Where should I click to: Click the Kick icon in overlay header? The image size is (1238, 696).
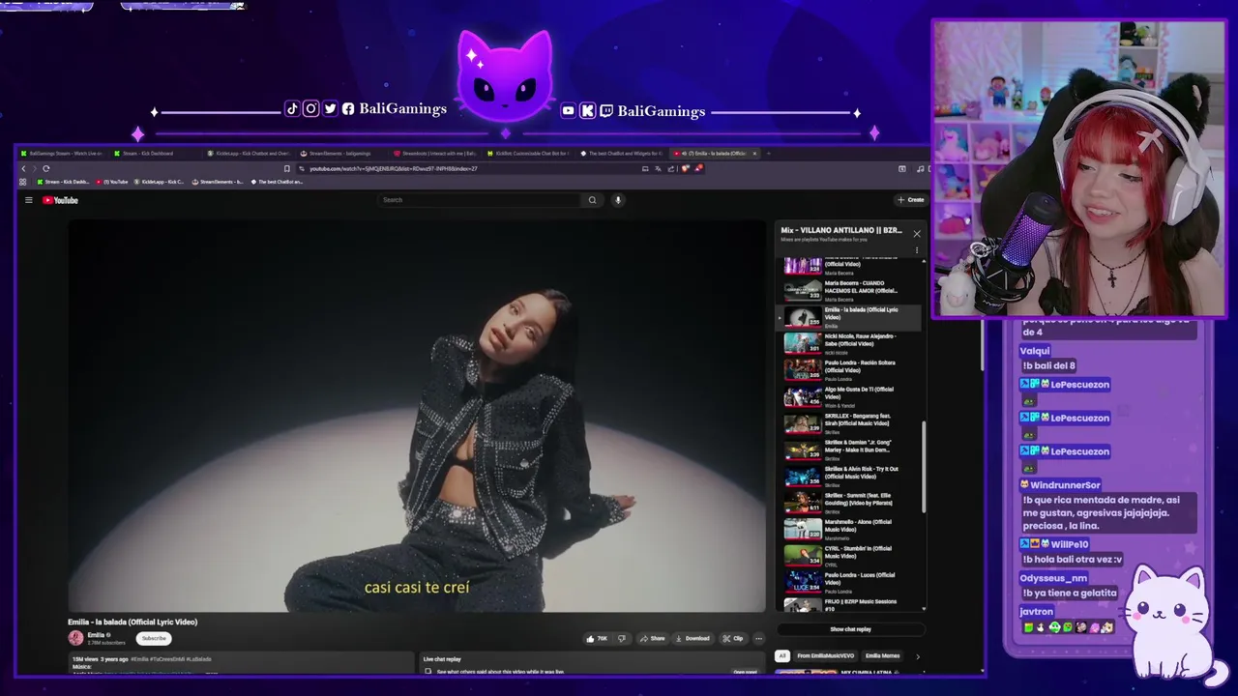point(587,111)
